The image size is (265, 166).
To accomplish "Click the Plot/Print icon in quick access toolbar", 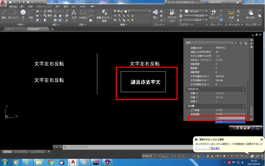I will [x=28, y=2].
